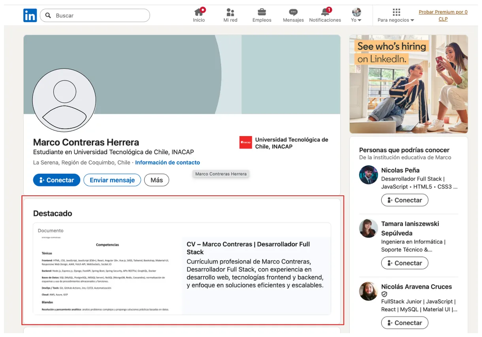Open Información de contacto link
The width and height of the screenshot is (482, 337).
coord(168,163)
